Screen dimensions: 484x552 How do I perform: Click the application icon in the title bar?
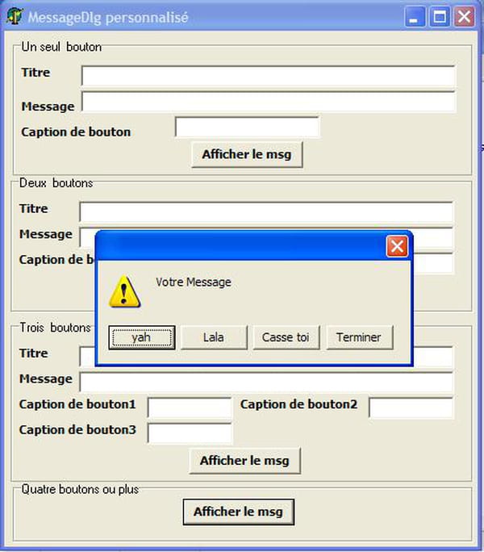click(x=15, y=16)
